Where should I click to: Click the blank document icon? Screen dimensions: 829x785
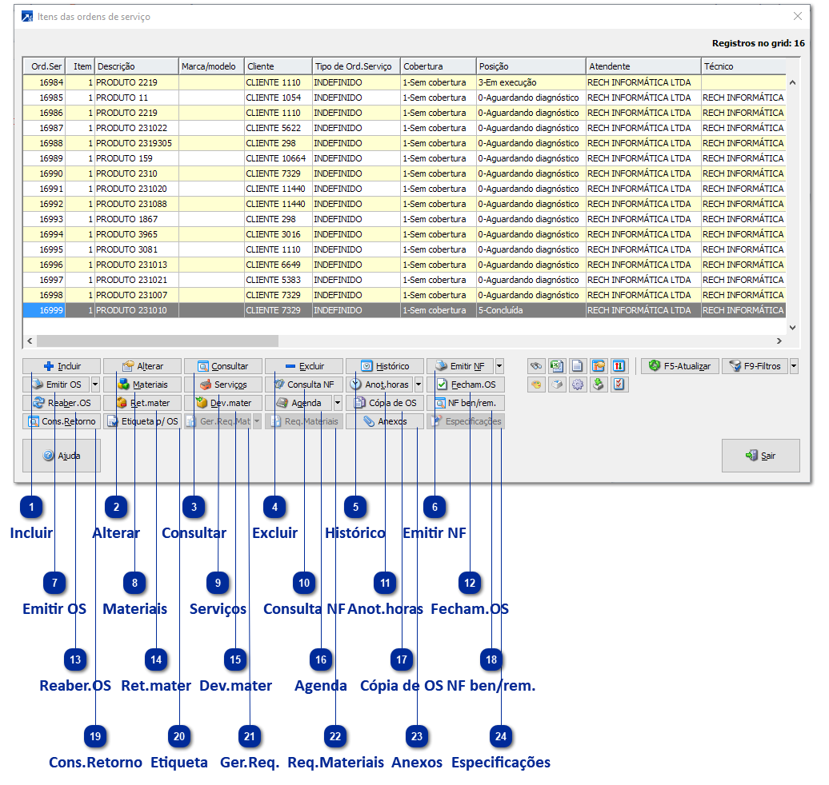[577, 366]
